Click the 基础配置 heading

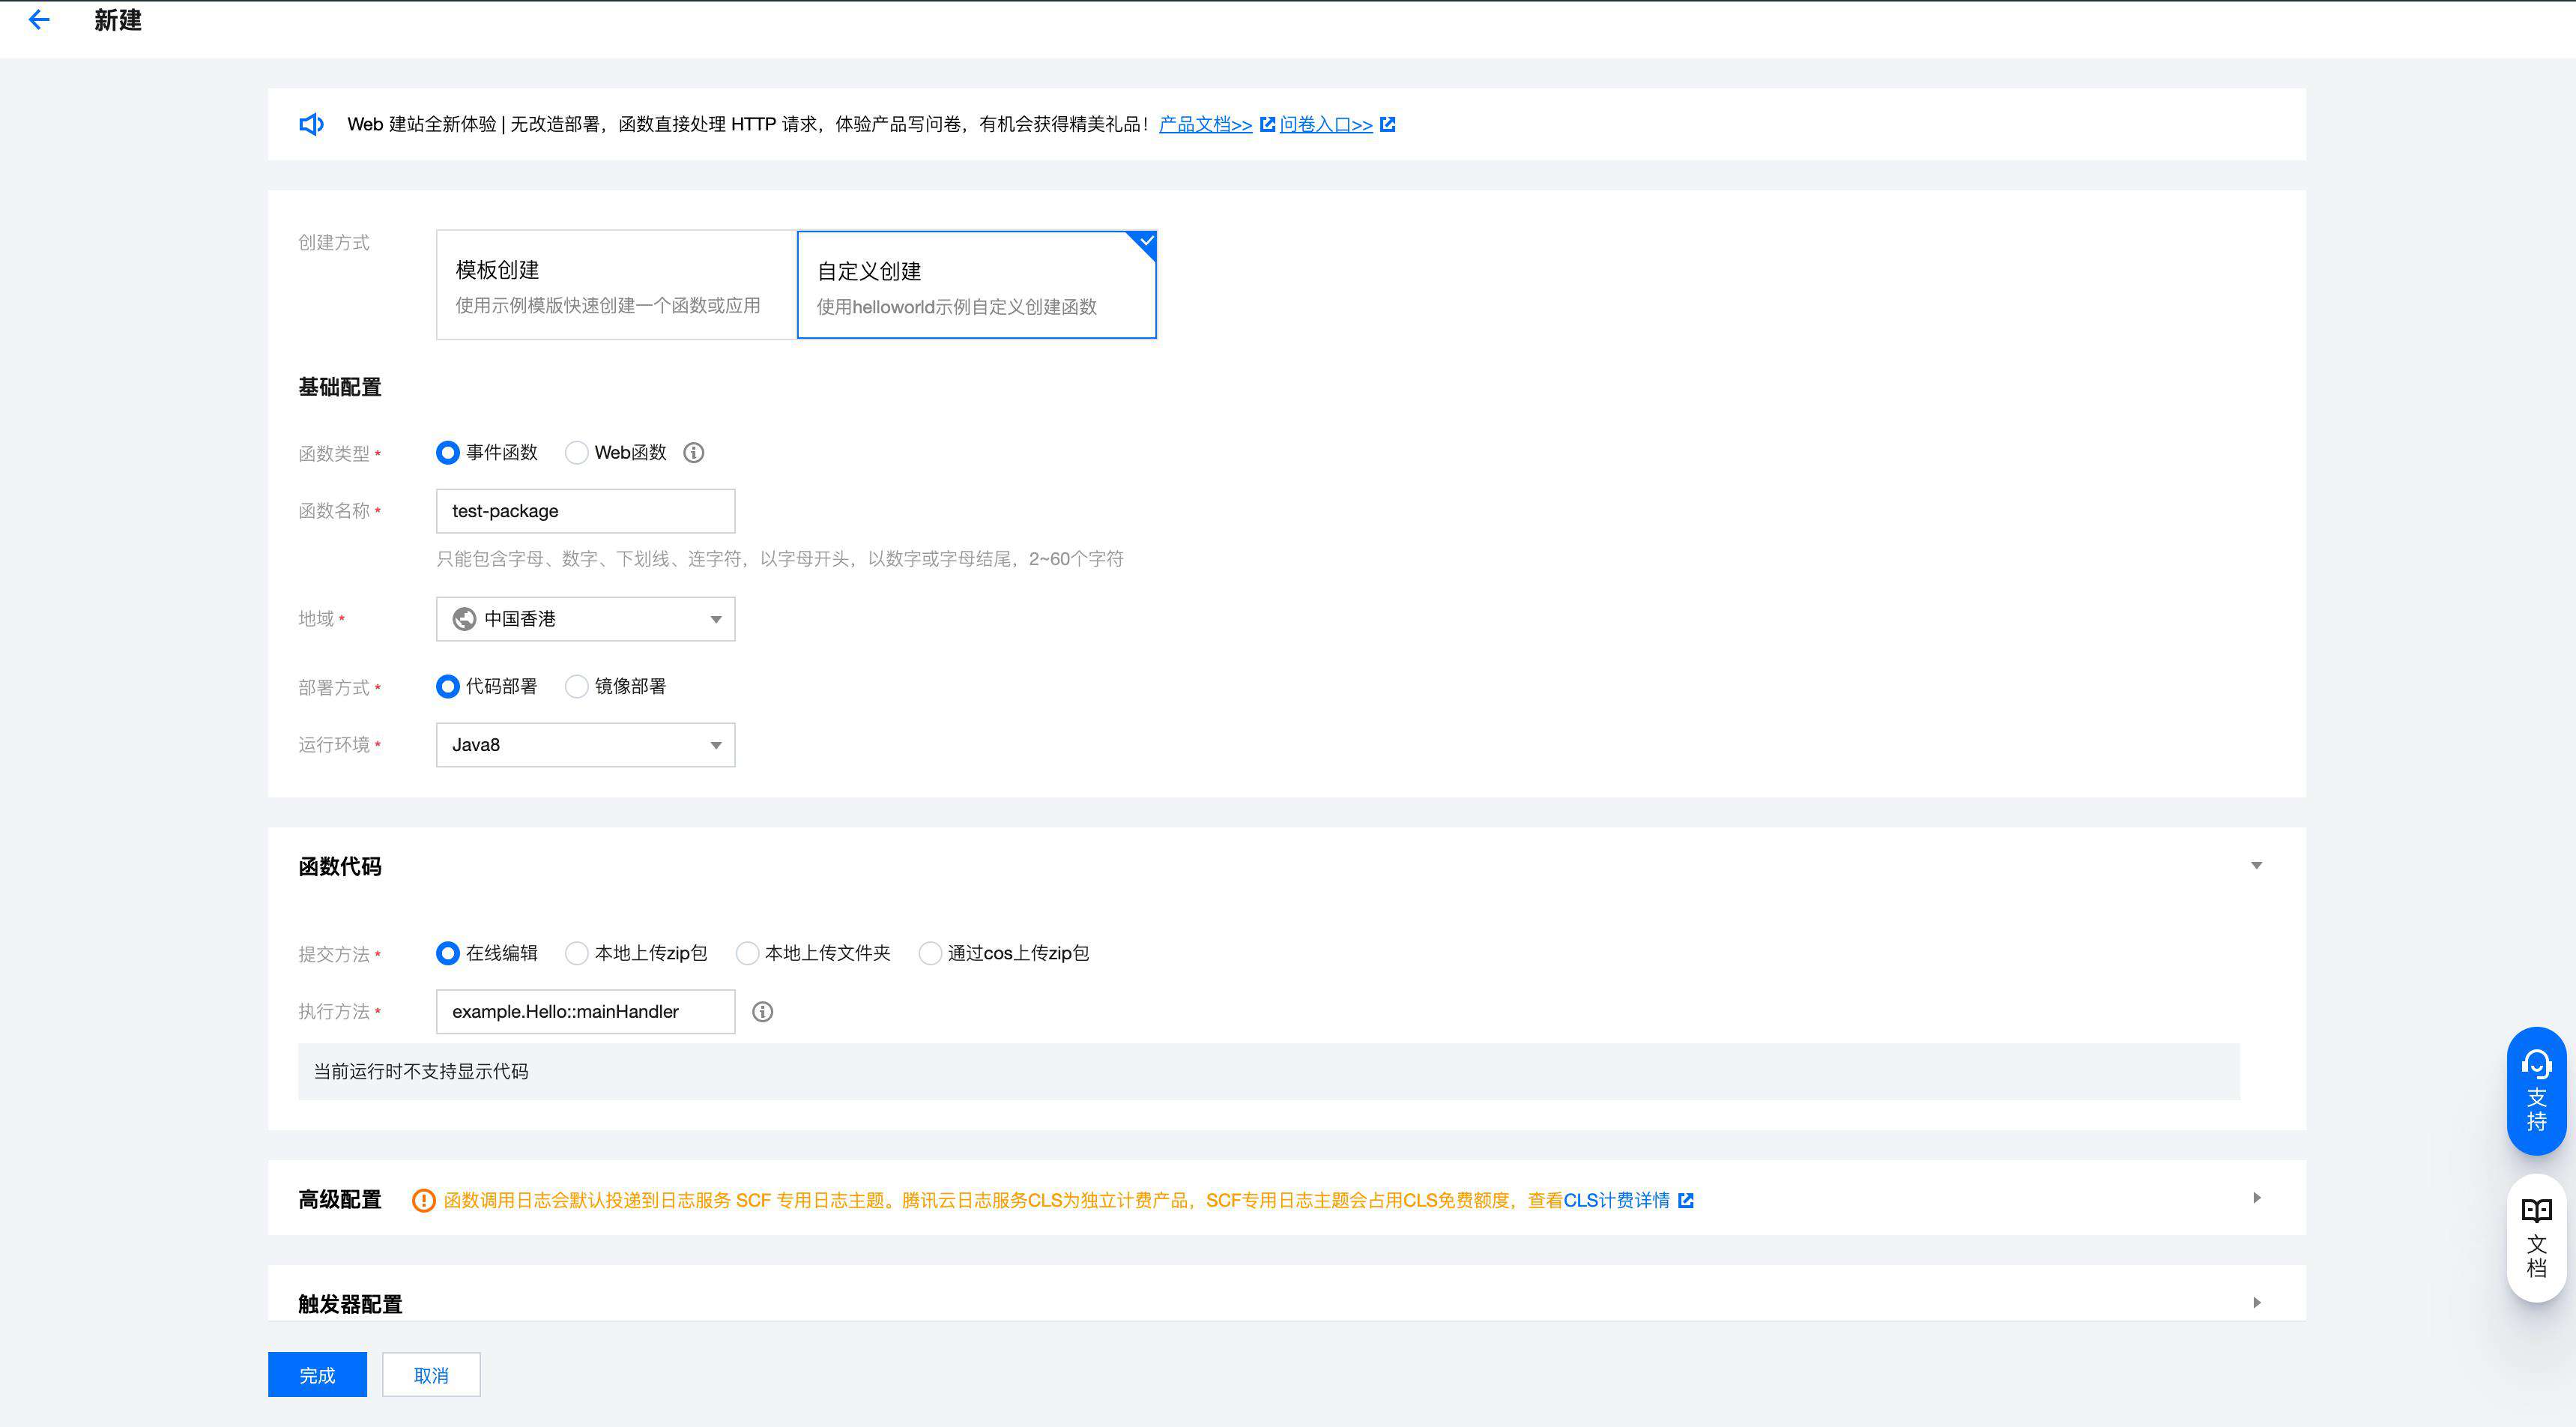click(340, 387)
